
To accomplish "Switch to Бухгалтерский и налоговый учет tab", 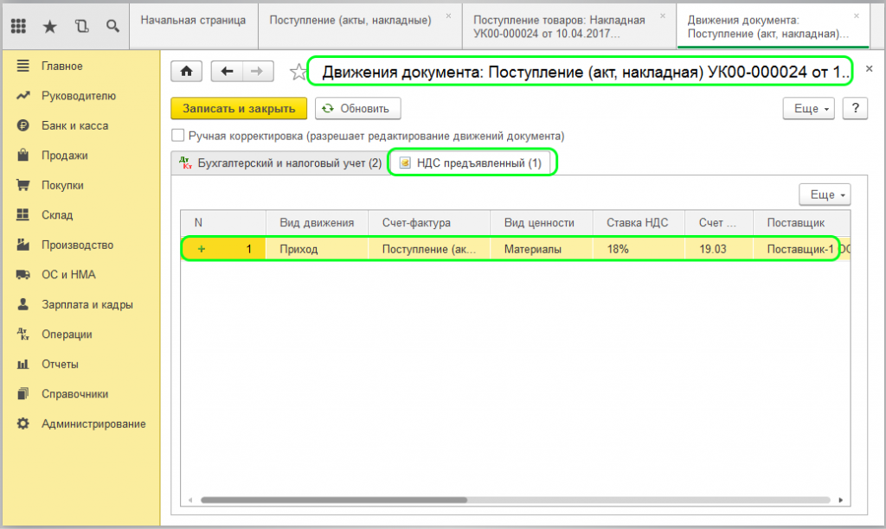I will coord(279,163).
